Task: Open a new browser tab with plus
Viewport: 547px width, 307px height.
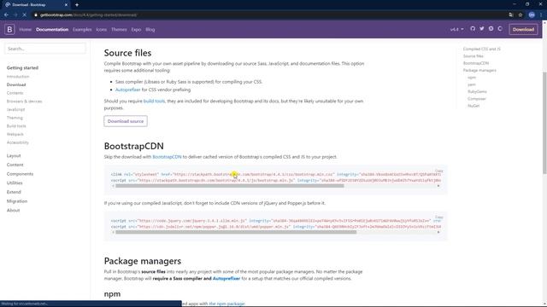Action: [77, 5]
